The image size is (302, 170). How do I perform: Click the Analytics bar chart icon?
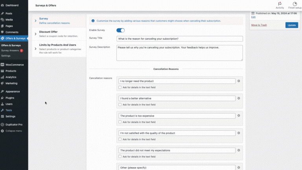click(2, 77)
